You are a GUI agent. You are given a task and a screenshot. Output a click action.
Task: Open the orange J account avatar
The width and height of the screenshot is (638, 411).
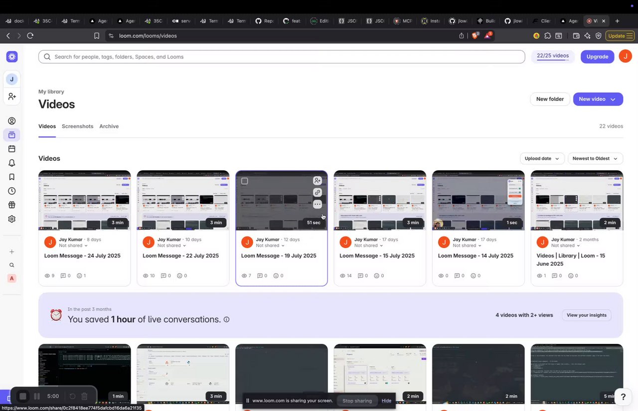point(626,56)
